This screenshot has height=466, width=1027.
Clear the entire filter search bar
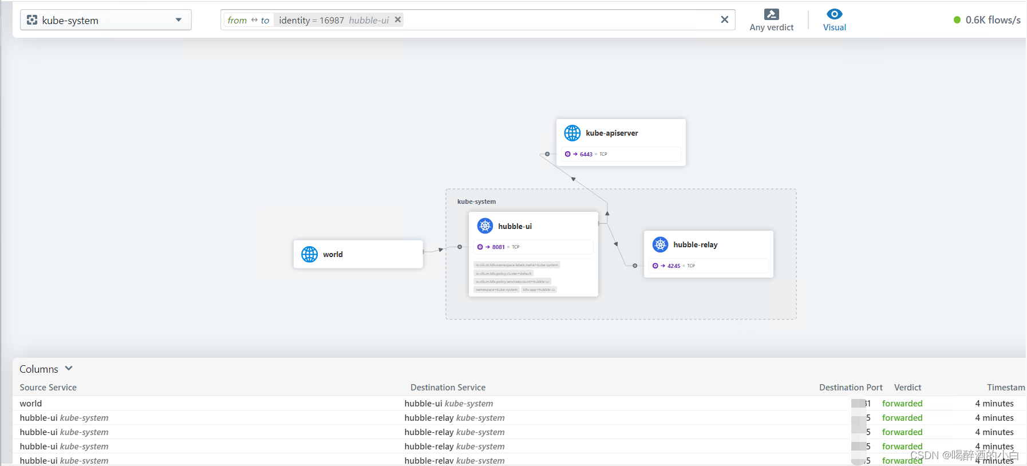[725, 19]
